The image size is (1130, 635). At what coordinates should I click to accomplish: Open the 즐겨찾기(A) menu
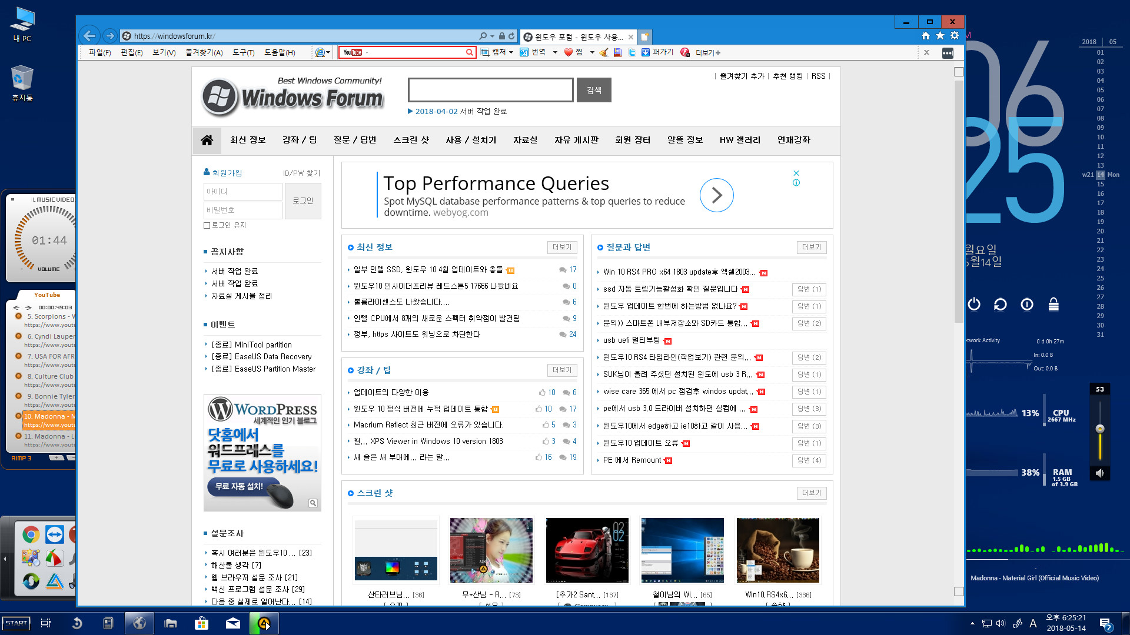pos(204,52)
